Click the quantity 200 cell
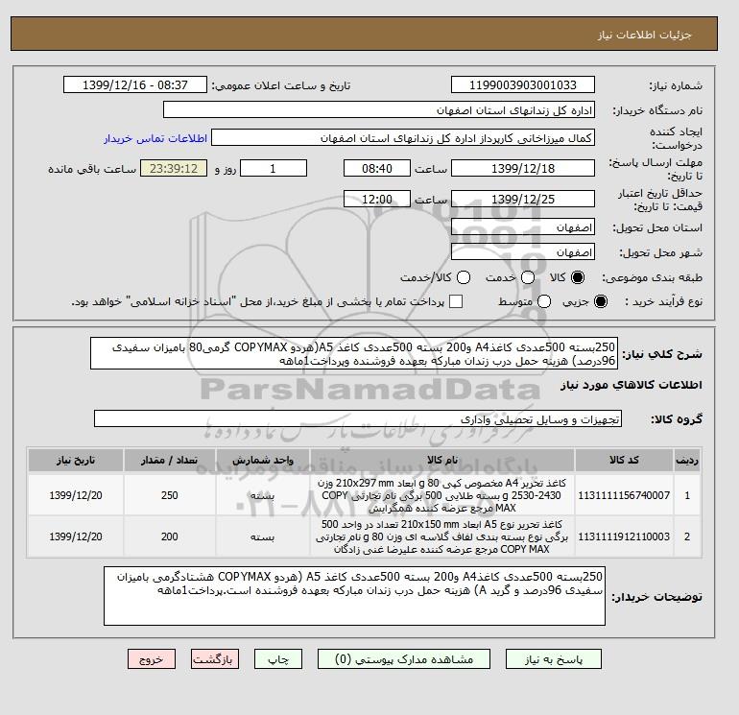The height and width of the screenshot is (715, 739). [x=169, y=536]
